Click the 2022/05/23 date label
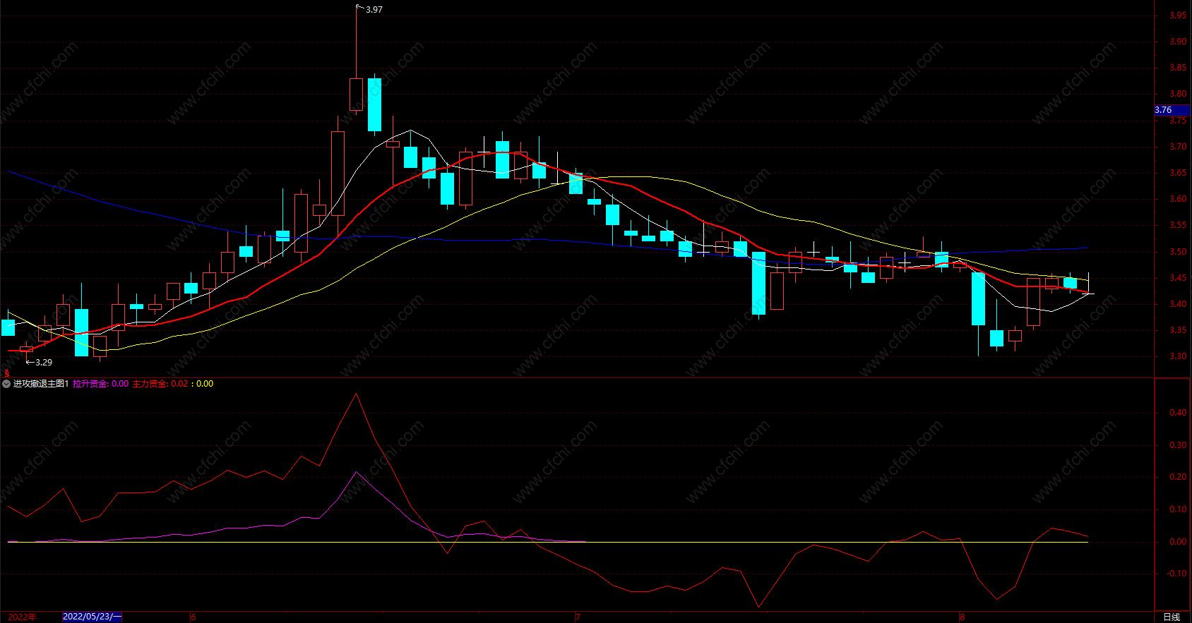This screenshot has height=623, width=1192. click(x=92, y=617)
